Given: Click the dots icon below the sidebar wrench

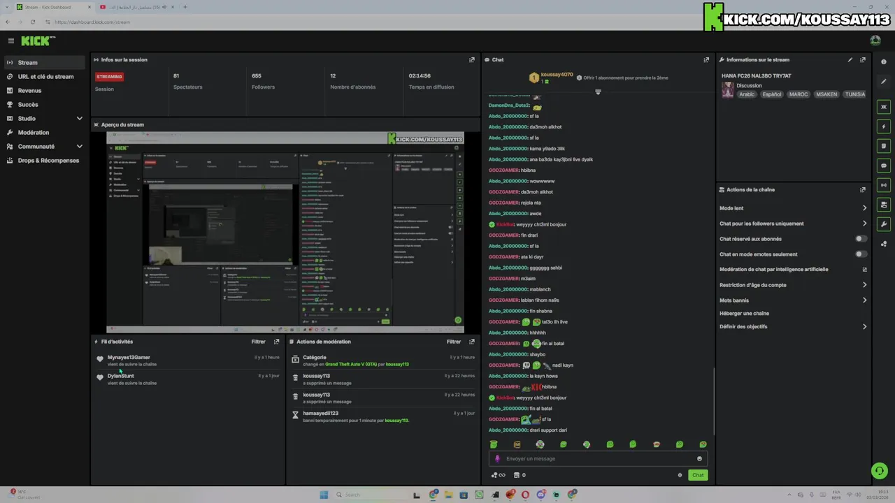Looking at the screenshot, I should 884,244.
